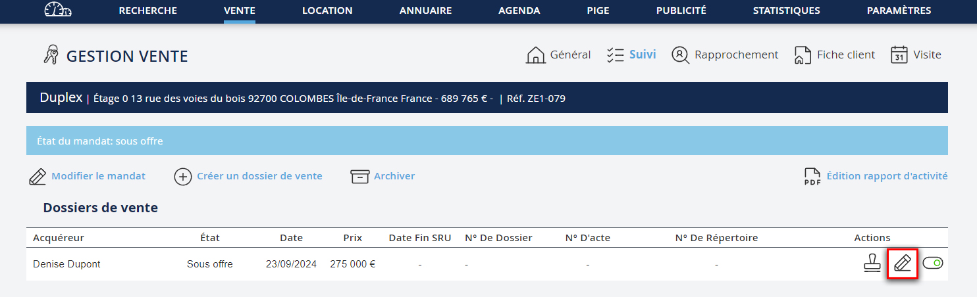
Task: Click the pencil icon beside Modifier le mandat
Action: point(38,177)
